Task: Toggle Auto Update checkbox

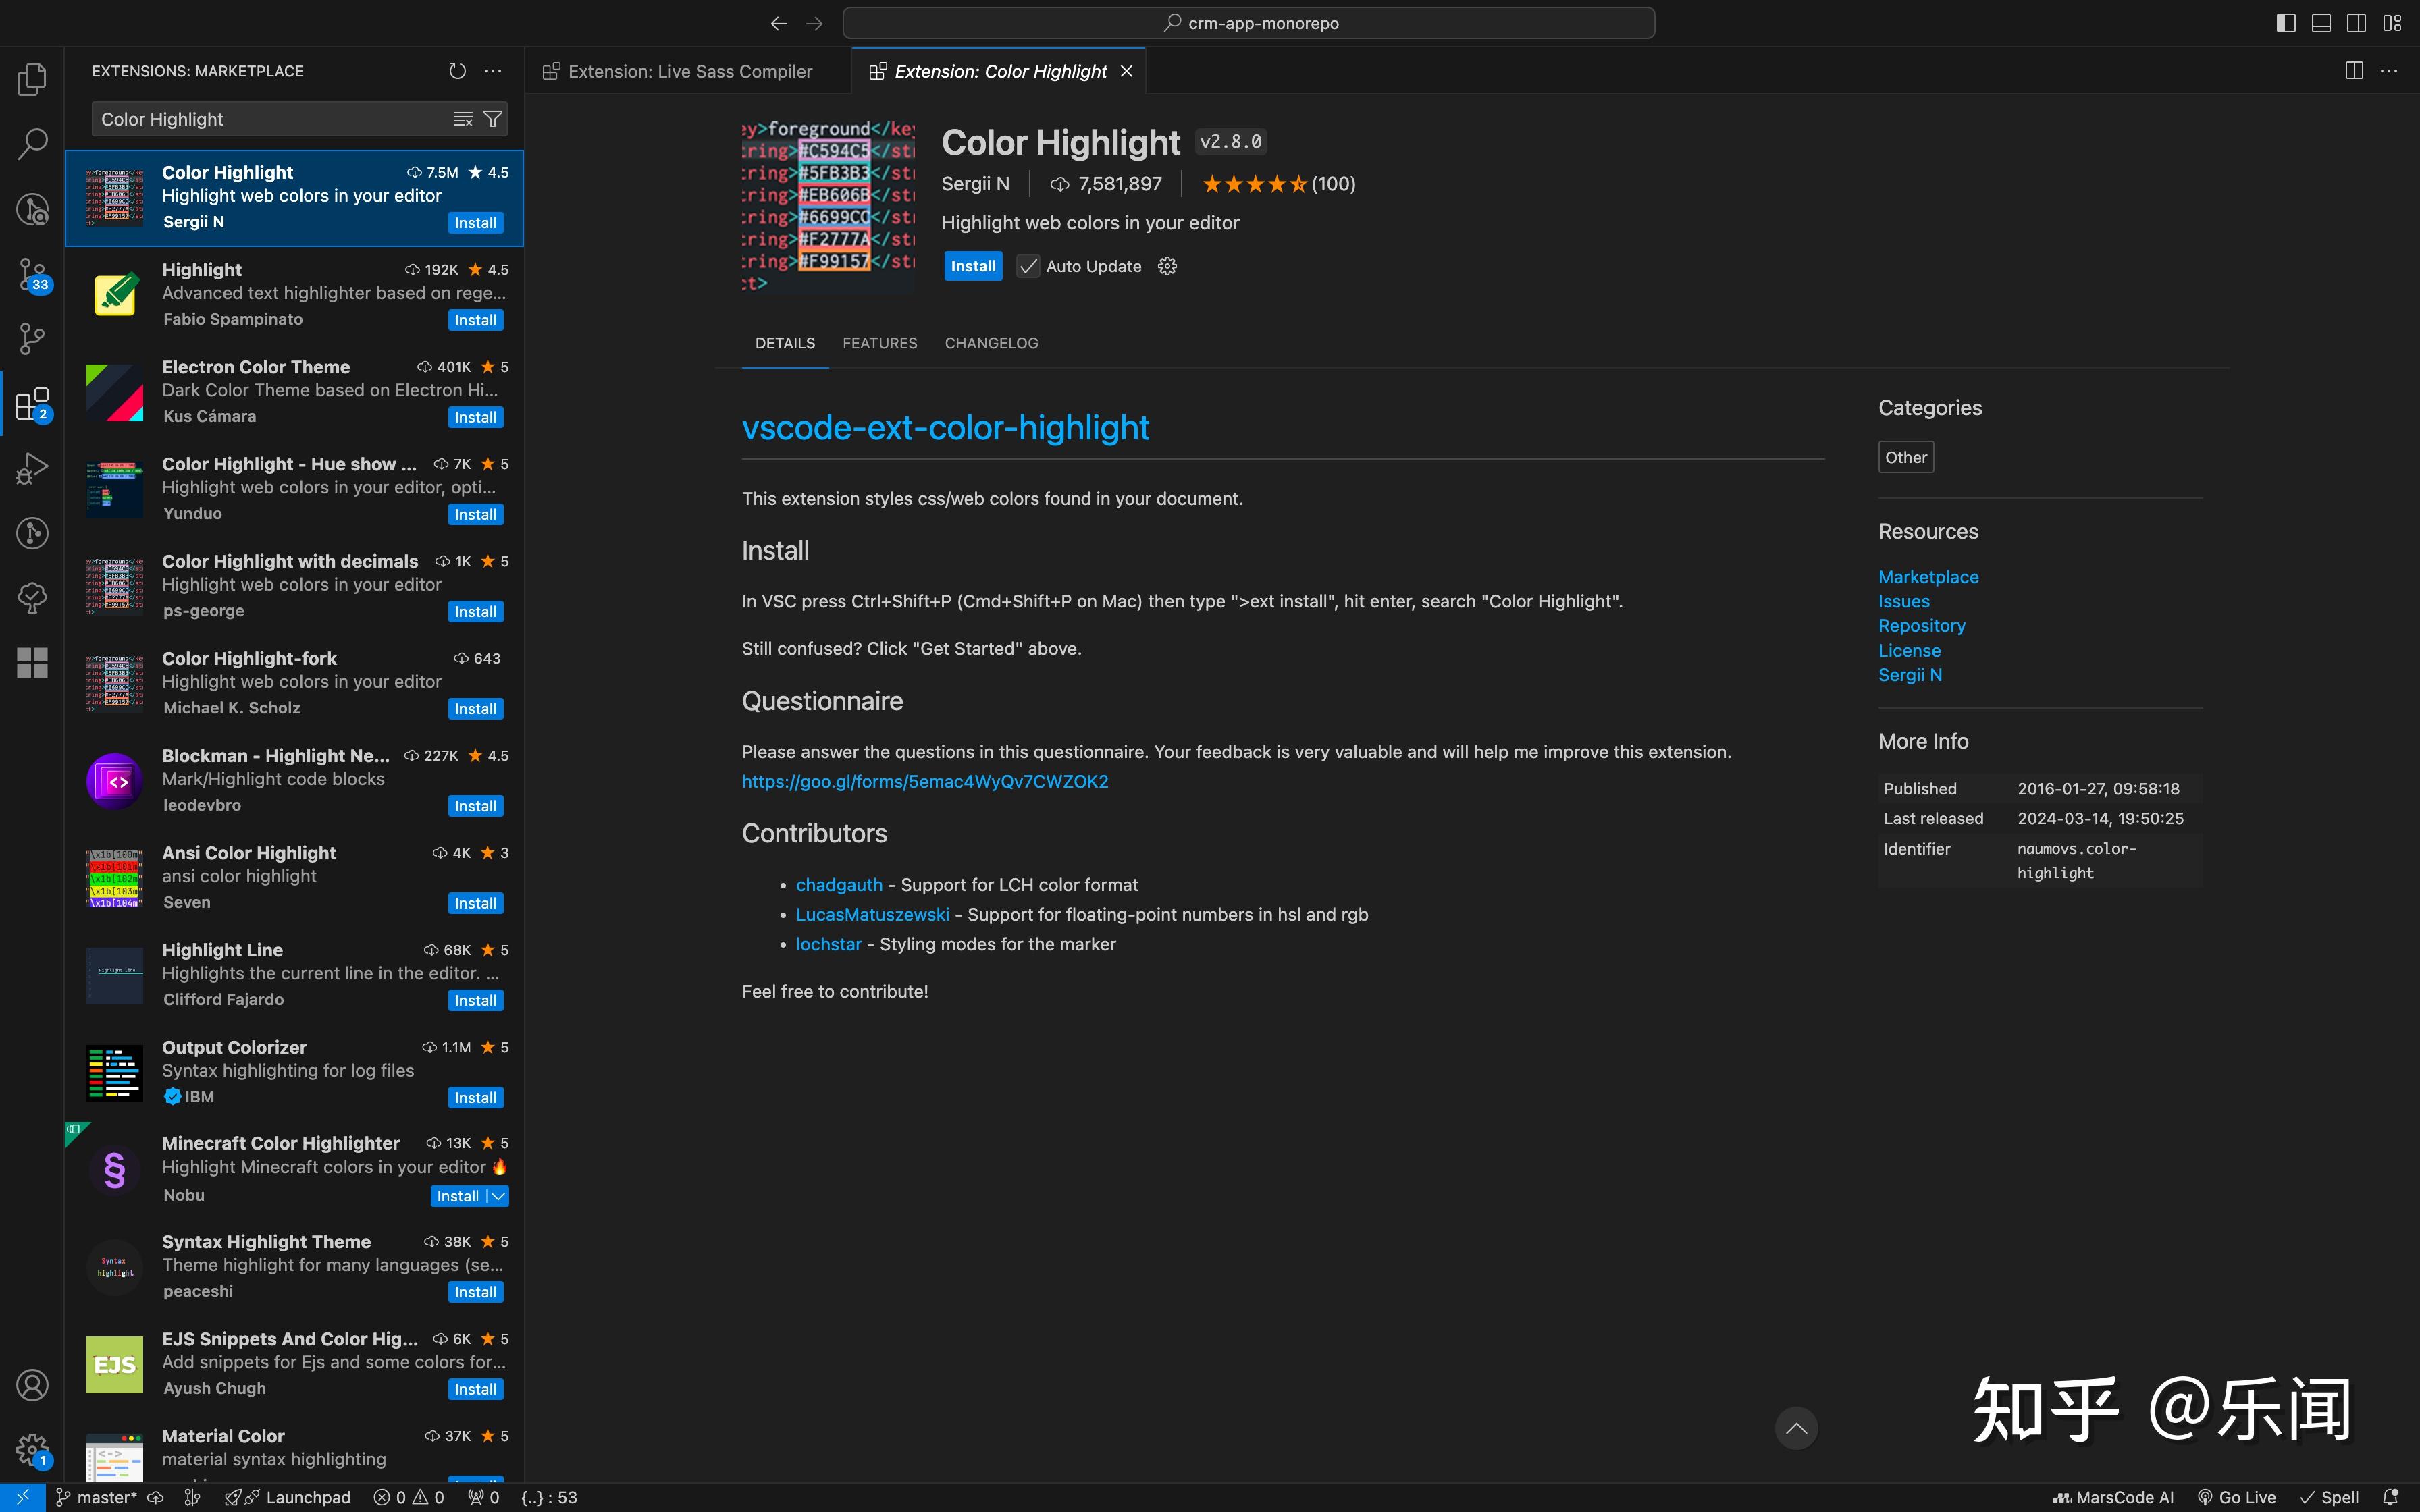Action: click(x=1028, y=266)
